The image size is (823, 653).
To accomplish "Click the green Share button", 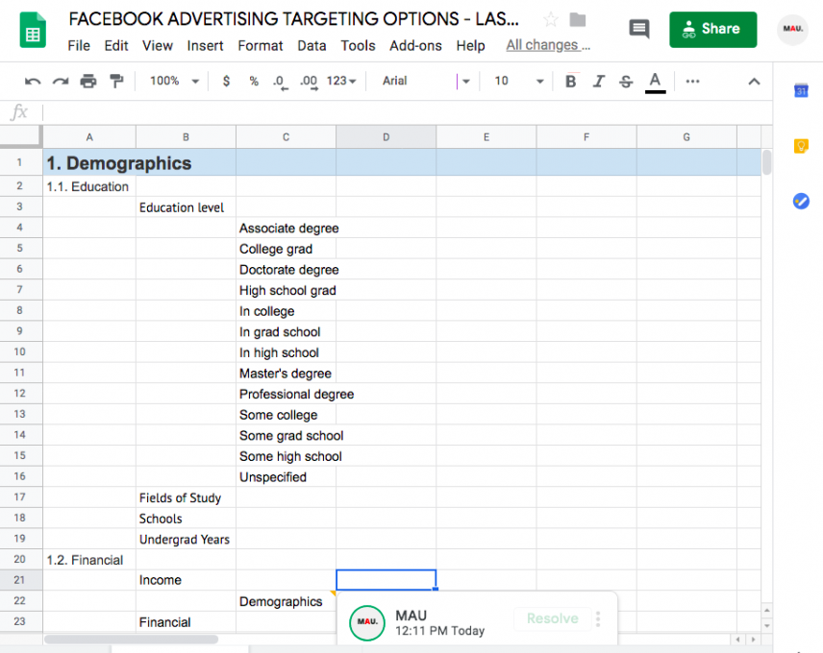I will [712, 30].
